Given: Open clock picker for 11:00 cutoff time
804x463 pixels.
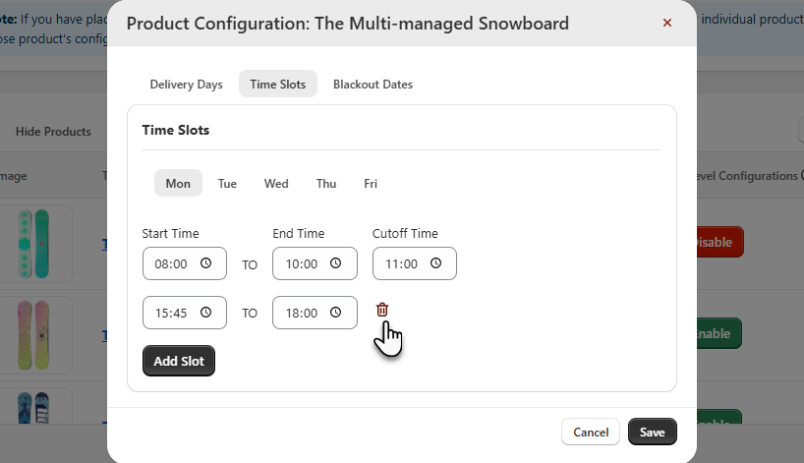Looking at the screenshot, I should tap(436, 263).
